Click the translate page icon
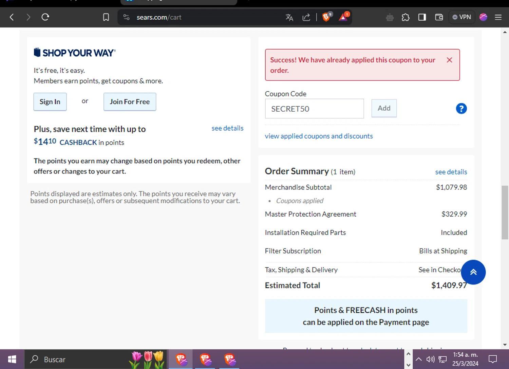This screenshot has width=509, height=369. (x=289, y=17)
